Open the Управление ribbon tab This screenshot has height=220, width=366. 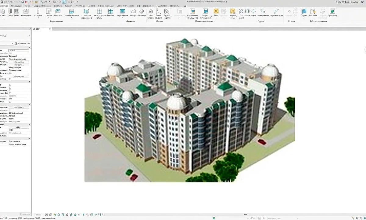148,6
